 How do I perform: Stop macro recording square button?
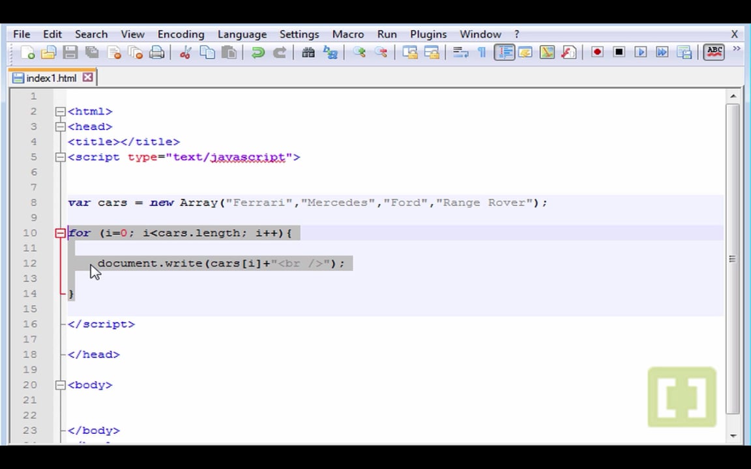pyautogui.click(x=619, y=52)
